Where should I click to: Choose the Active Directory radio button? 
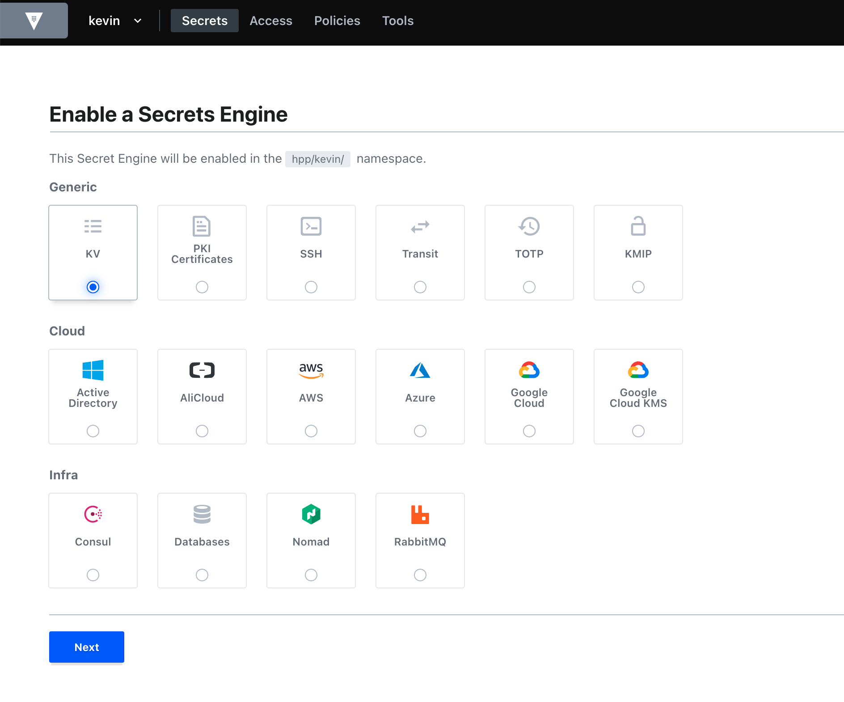pyautogui.click(x=93, y=431)
